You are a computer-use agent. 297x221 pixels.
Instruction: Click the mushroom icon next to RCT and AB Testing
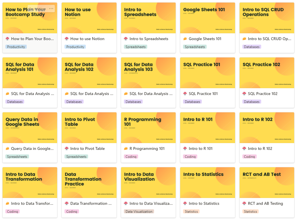tap(244, 203)
